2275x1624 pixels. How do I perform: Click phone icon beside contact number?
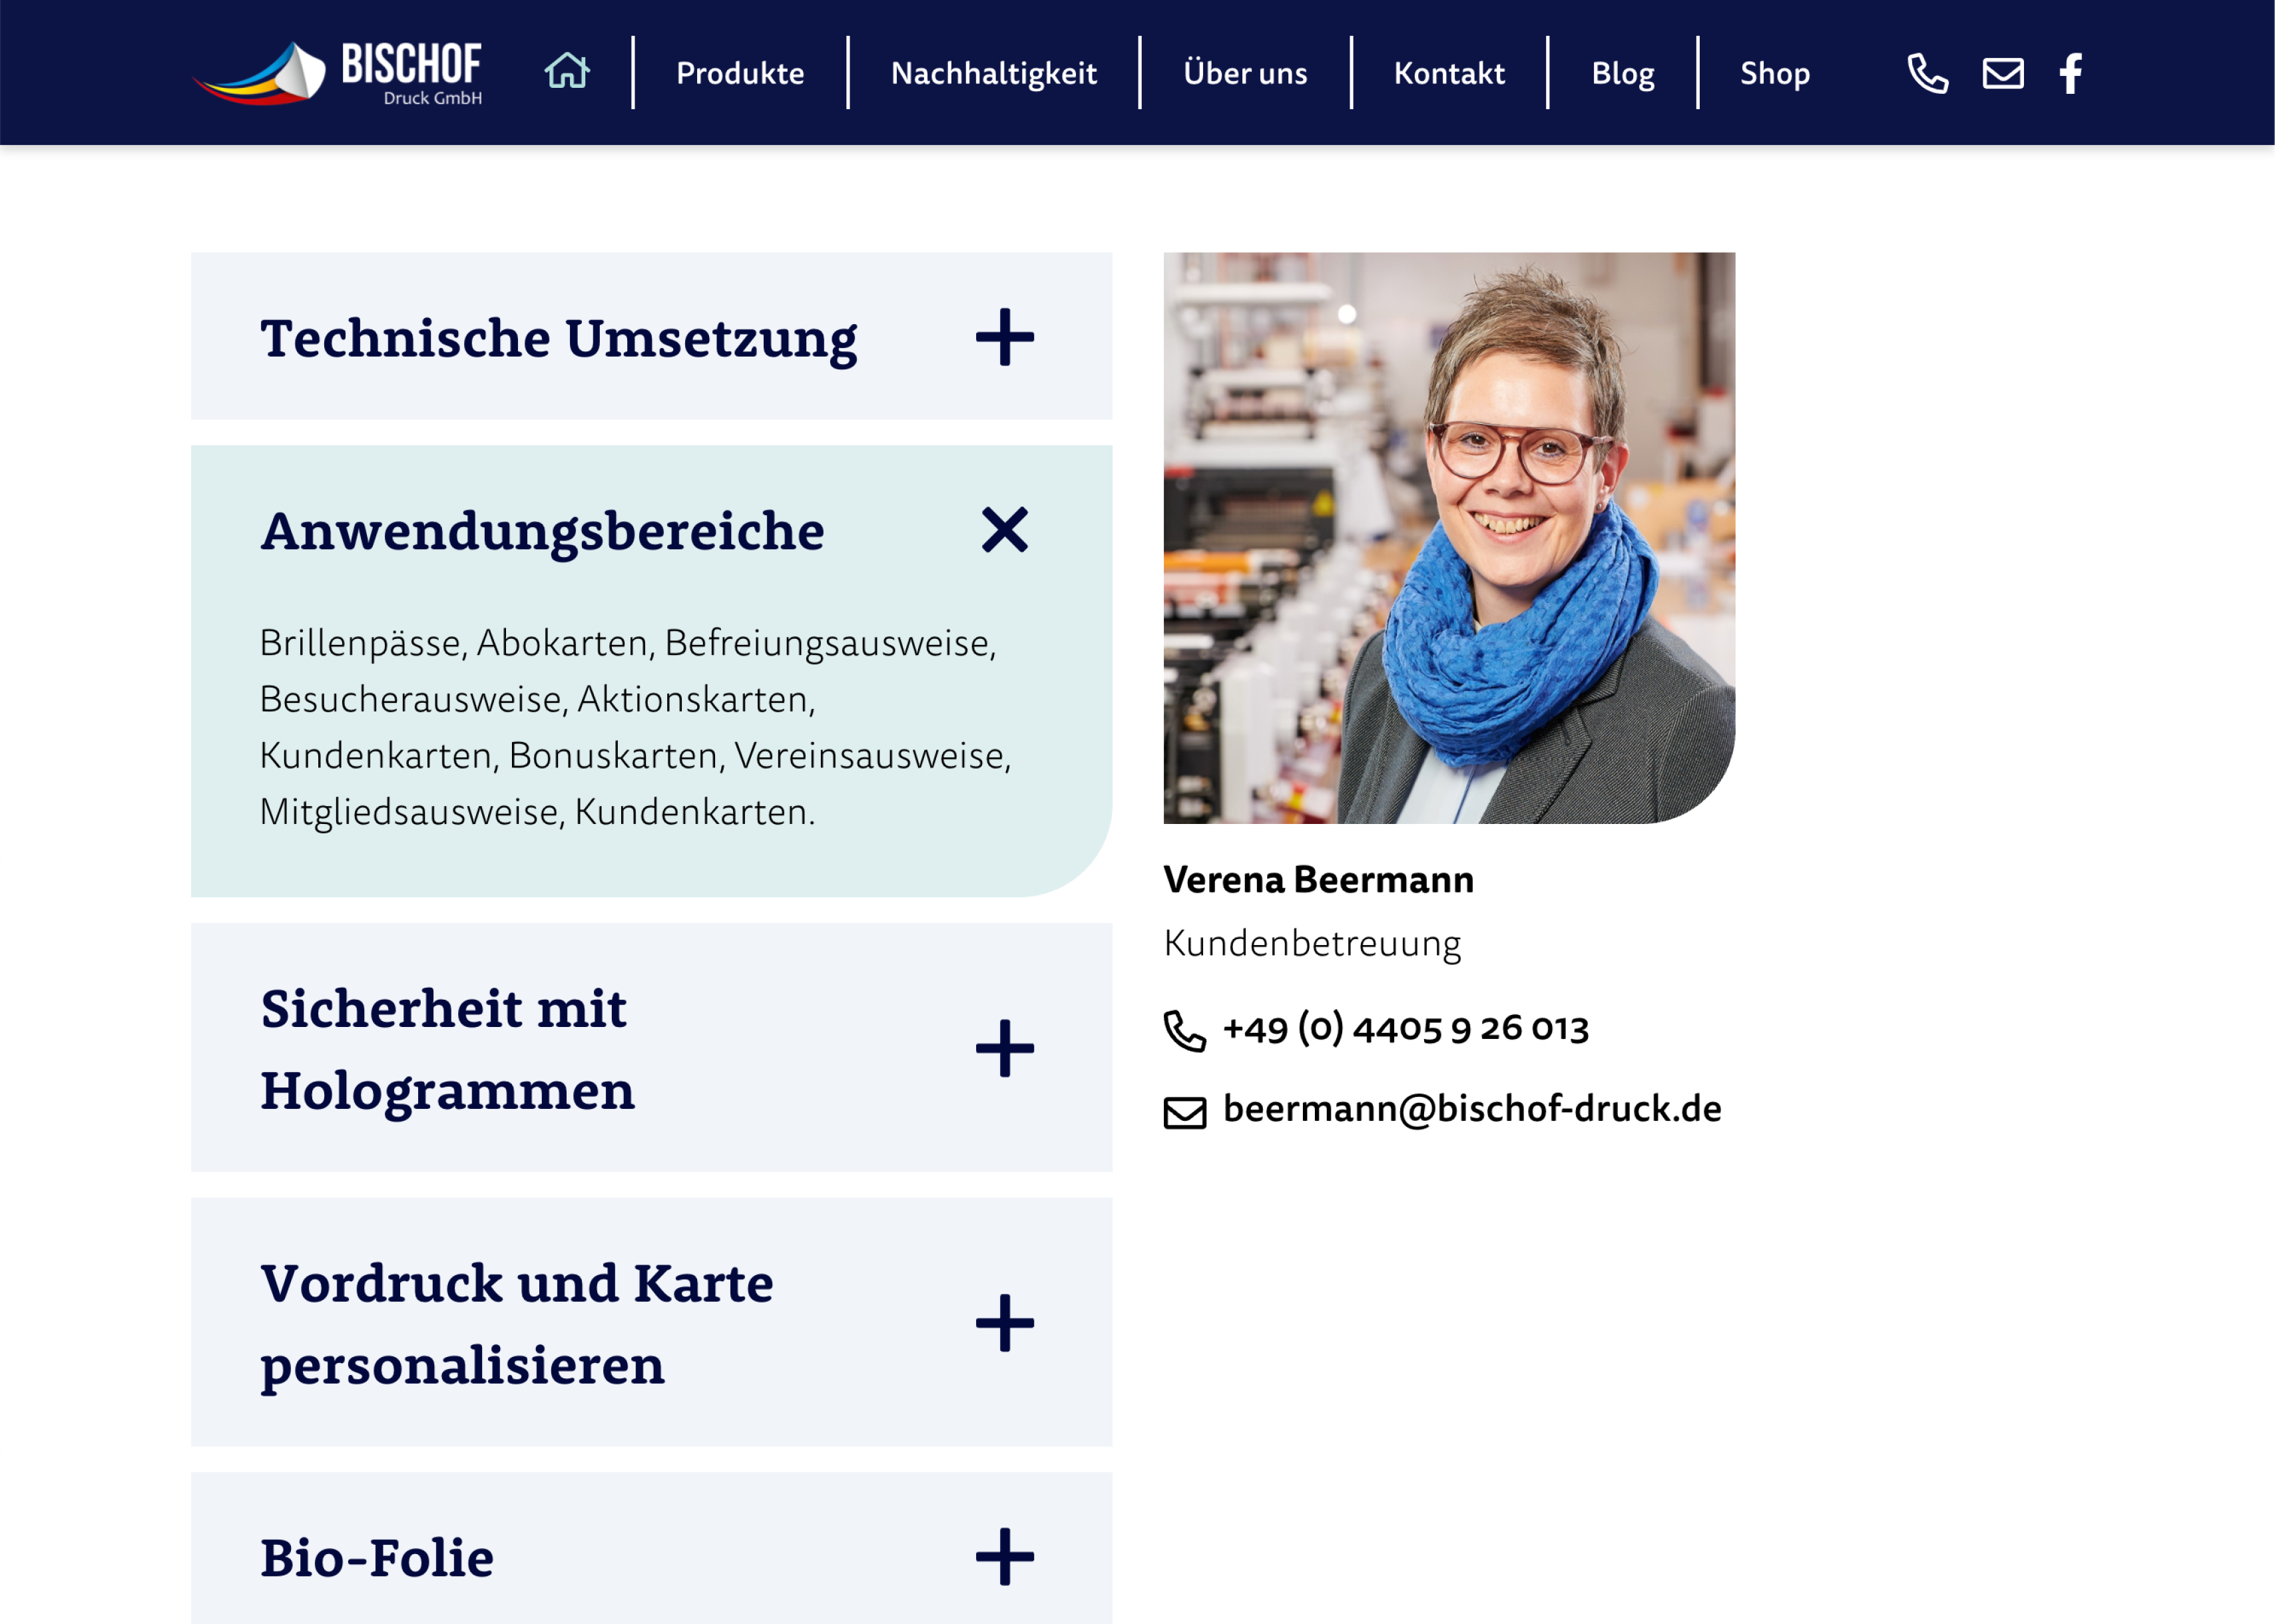pos(1184,1031)
